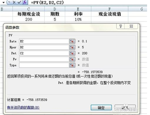Select column C header

click(x=28, y=9)
